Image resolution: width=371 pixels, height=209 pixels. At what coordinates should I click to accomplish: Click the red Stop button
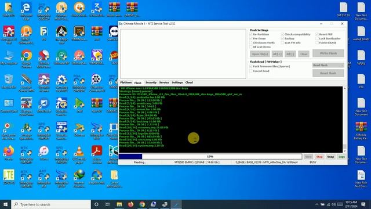click(x=319, y=157)
